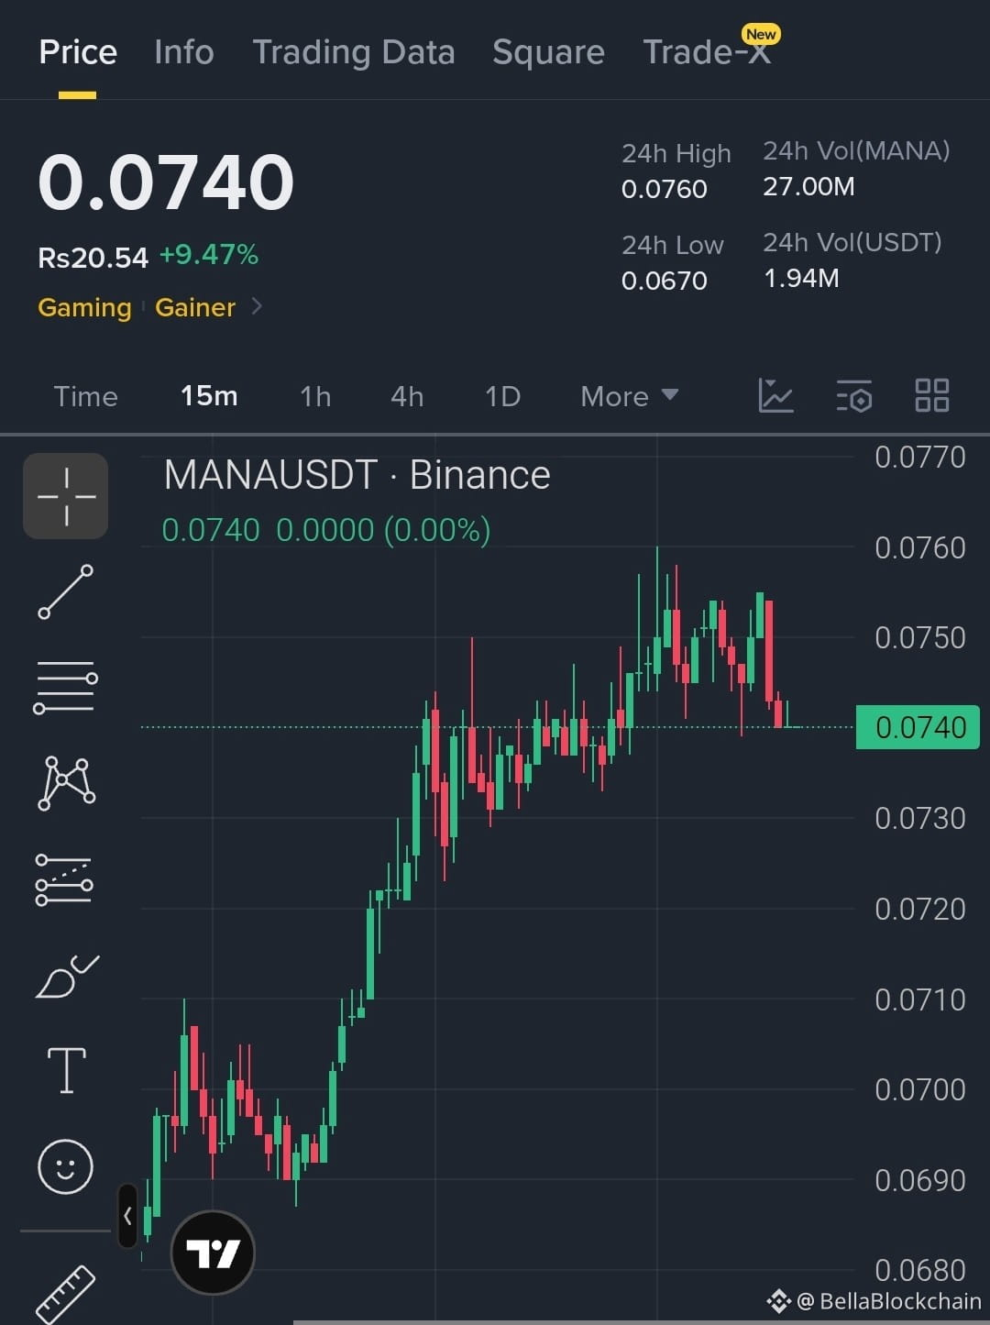The width and height of the screenshot is (990, 1325).
Task: Select the text annotation tool
Action: [67, 1070]
